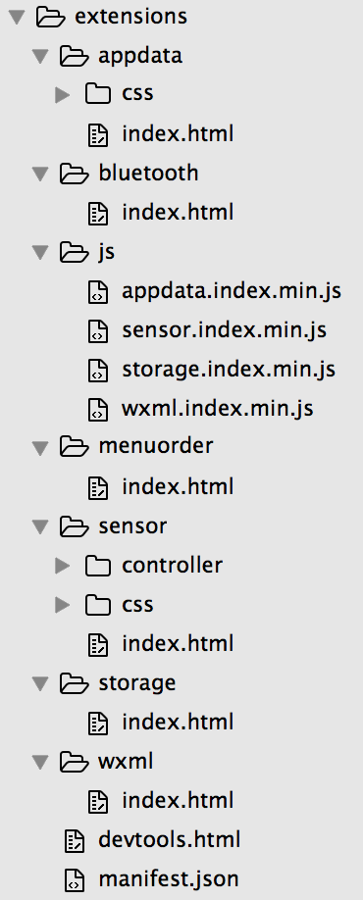Expand the controller folder arrow

[x=63, y=567]
